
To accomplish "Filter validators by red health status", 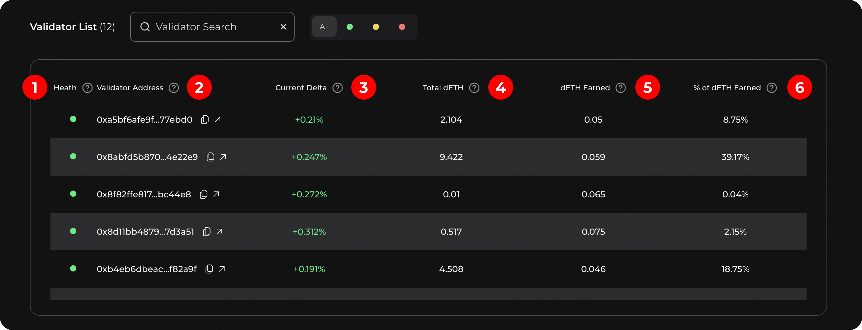I will 402,27.
